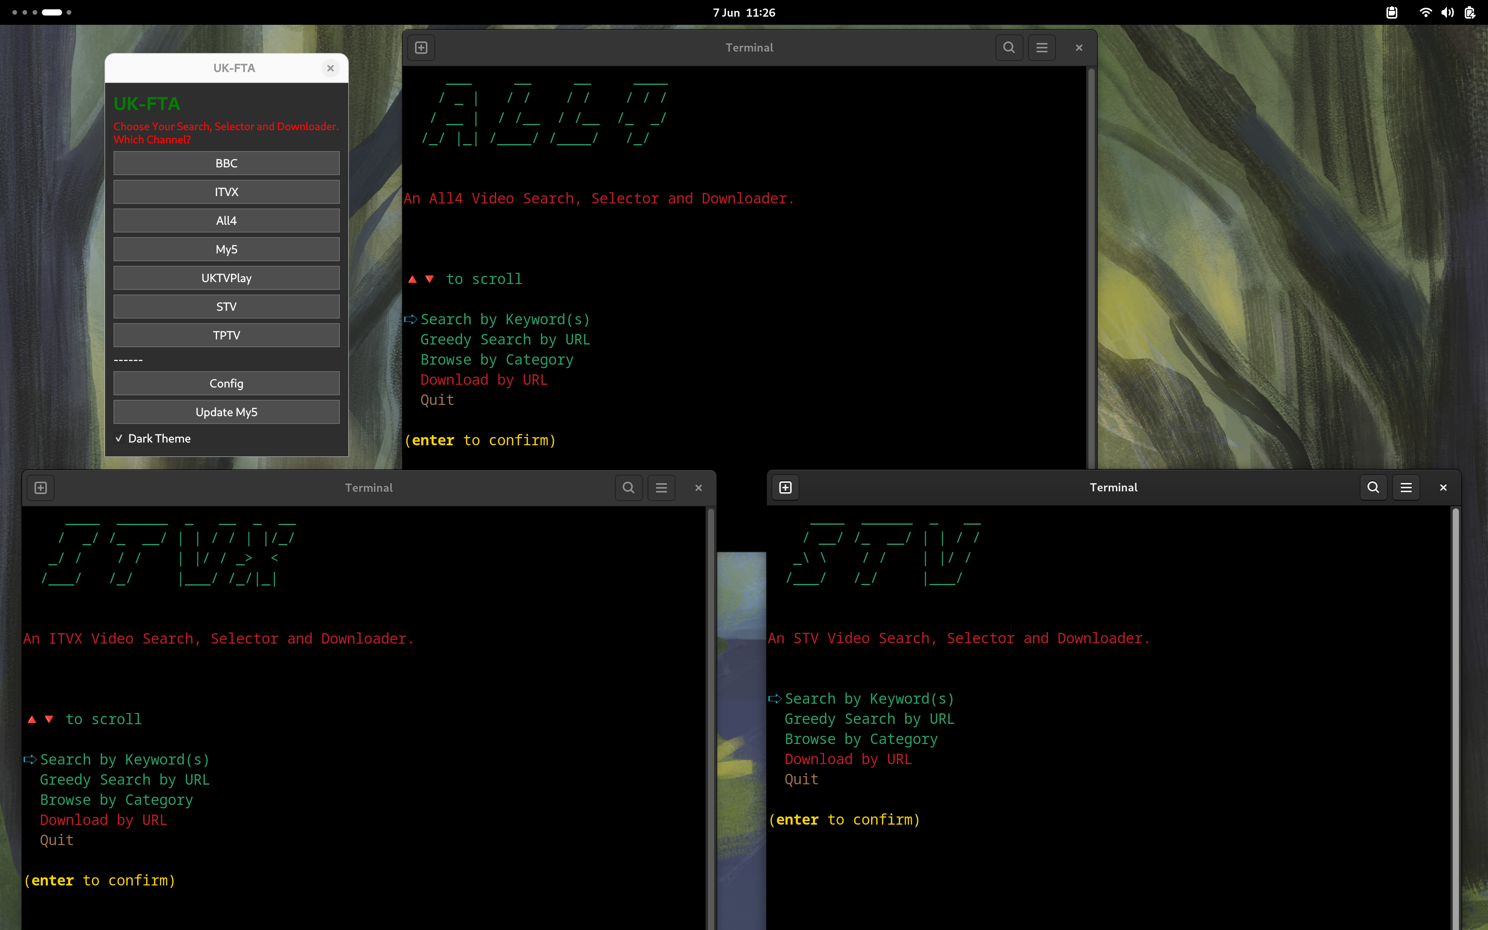Open the Config option in UK-FTA
The image size is (1488, 930).
226,383
